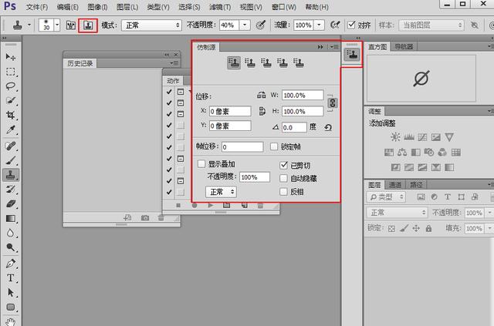Viewport: 494px width, 326px height.
Task: Flip clone source horizontally
Action: click(x=261, y=95)
